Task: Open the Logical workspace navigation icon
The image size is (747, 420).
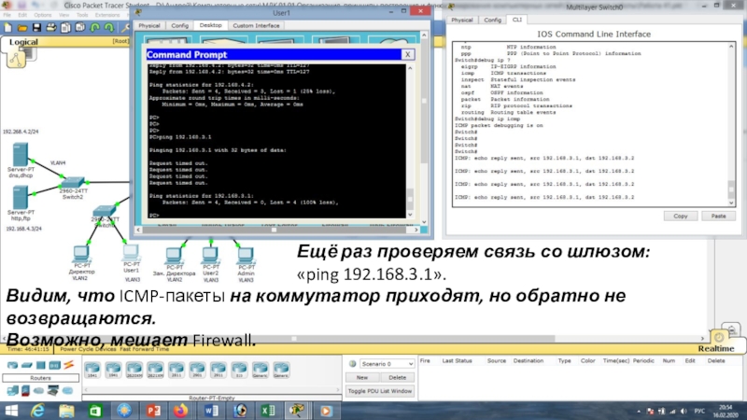Action: [16, 58]
